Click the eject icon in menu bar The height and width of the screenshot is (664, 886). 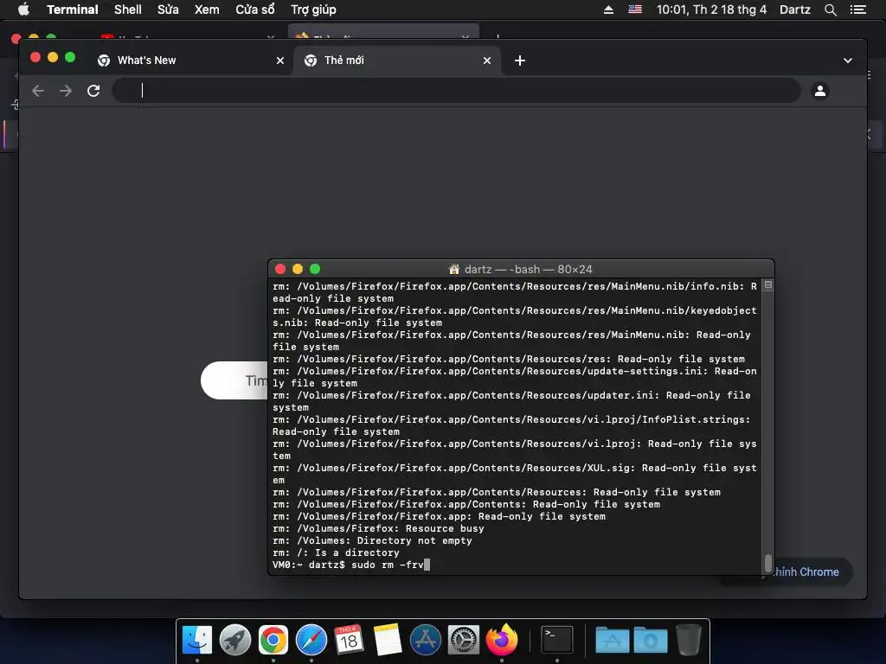point(608,10)
